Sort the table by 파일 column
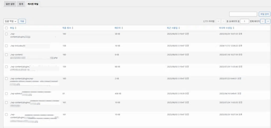 pos(13,28)
